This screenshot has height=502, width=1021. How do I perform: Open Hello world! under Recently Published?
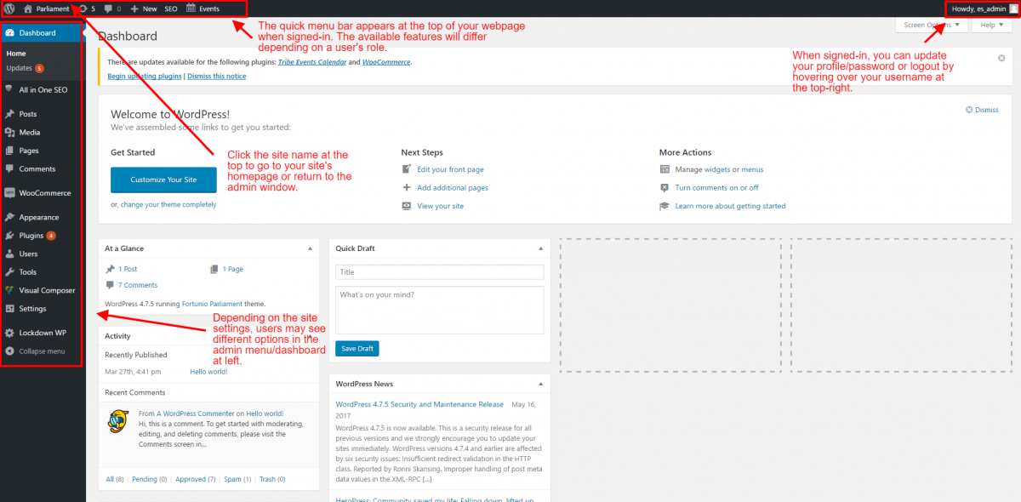tap(209, 372)
